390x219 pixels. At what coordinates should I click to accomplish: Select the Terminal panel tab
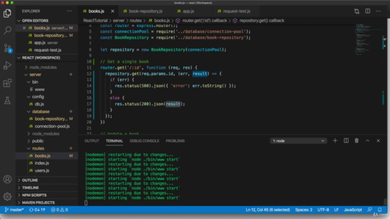[114, 141]
